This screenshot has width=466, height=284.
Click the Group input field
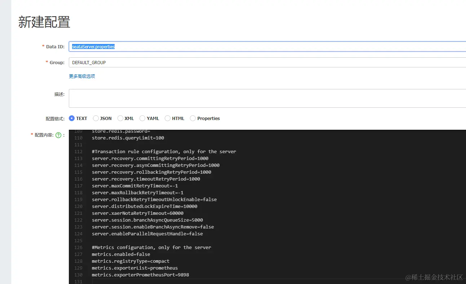coord(267,62)
